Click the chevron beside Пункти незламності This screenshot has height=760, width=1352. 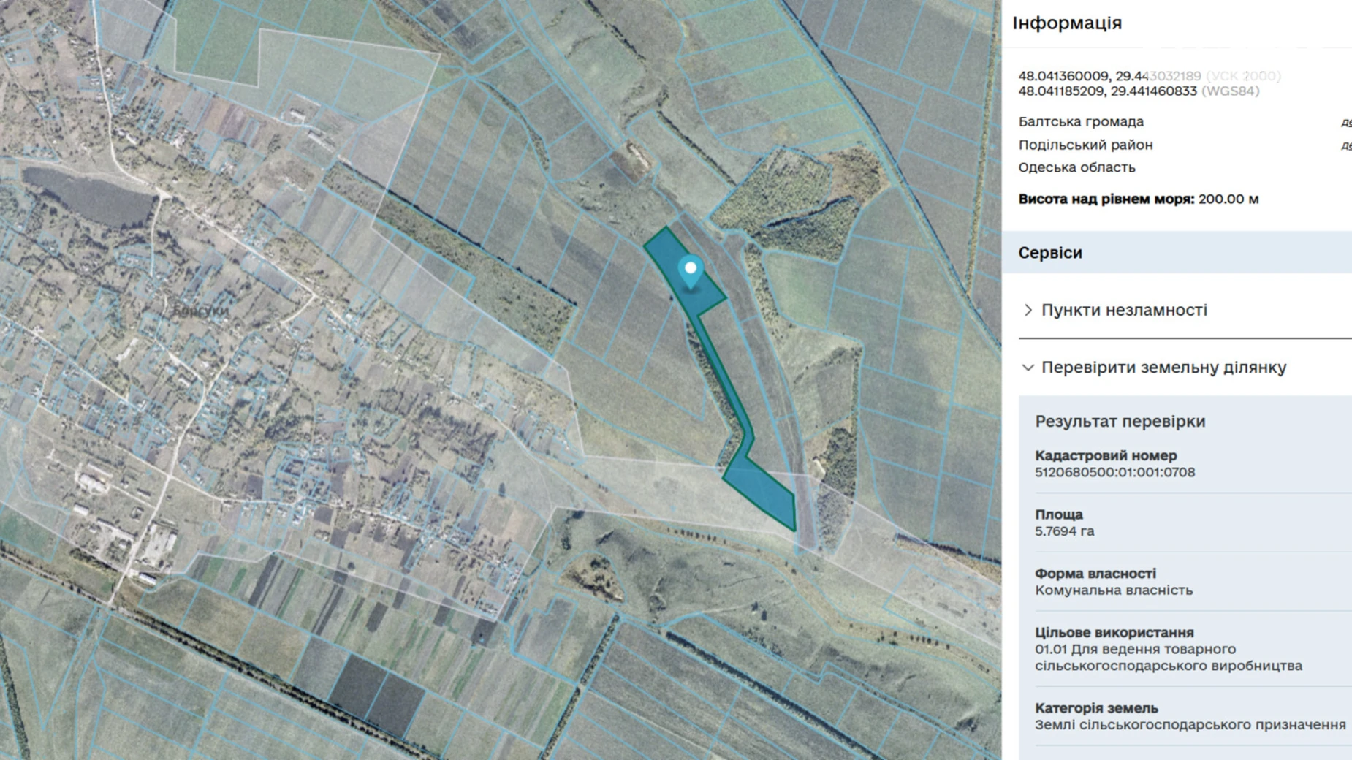coord(1028,310)
